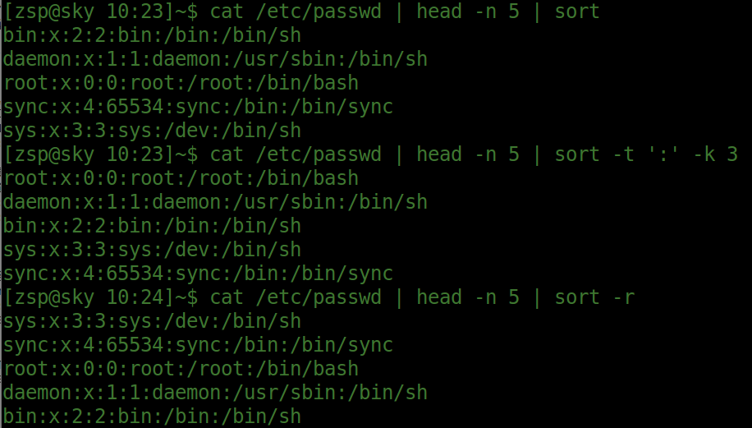Click the daemon line in 'sort -r' output

pyautogui.click(x=215, y=393)
